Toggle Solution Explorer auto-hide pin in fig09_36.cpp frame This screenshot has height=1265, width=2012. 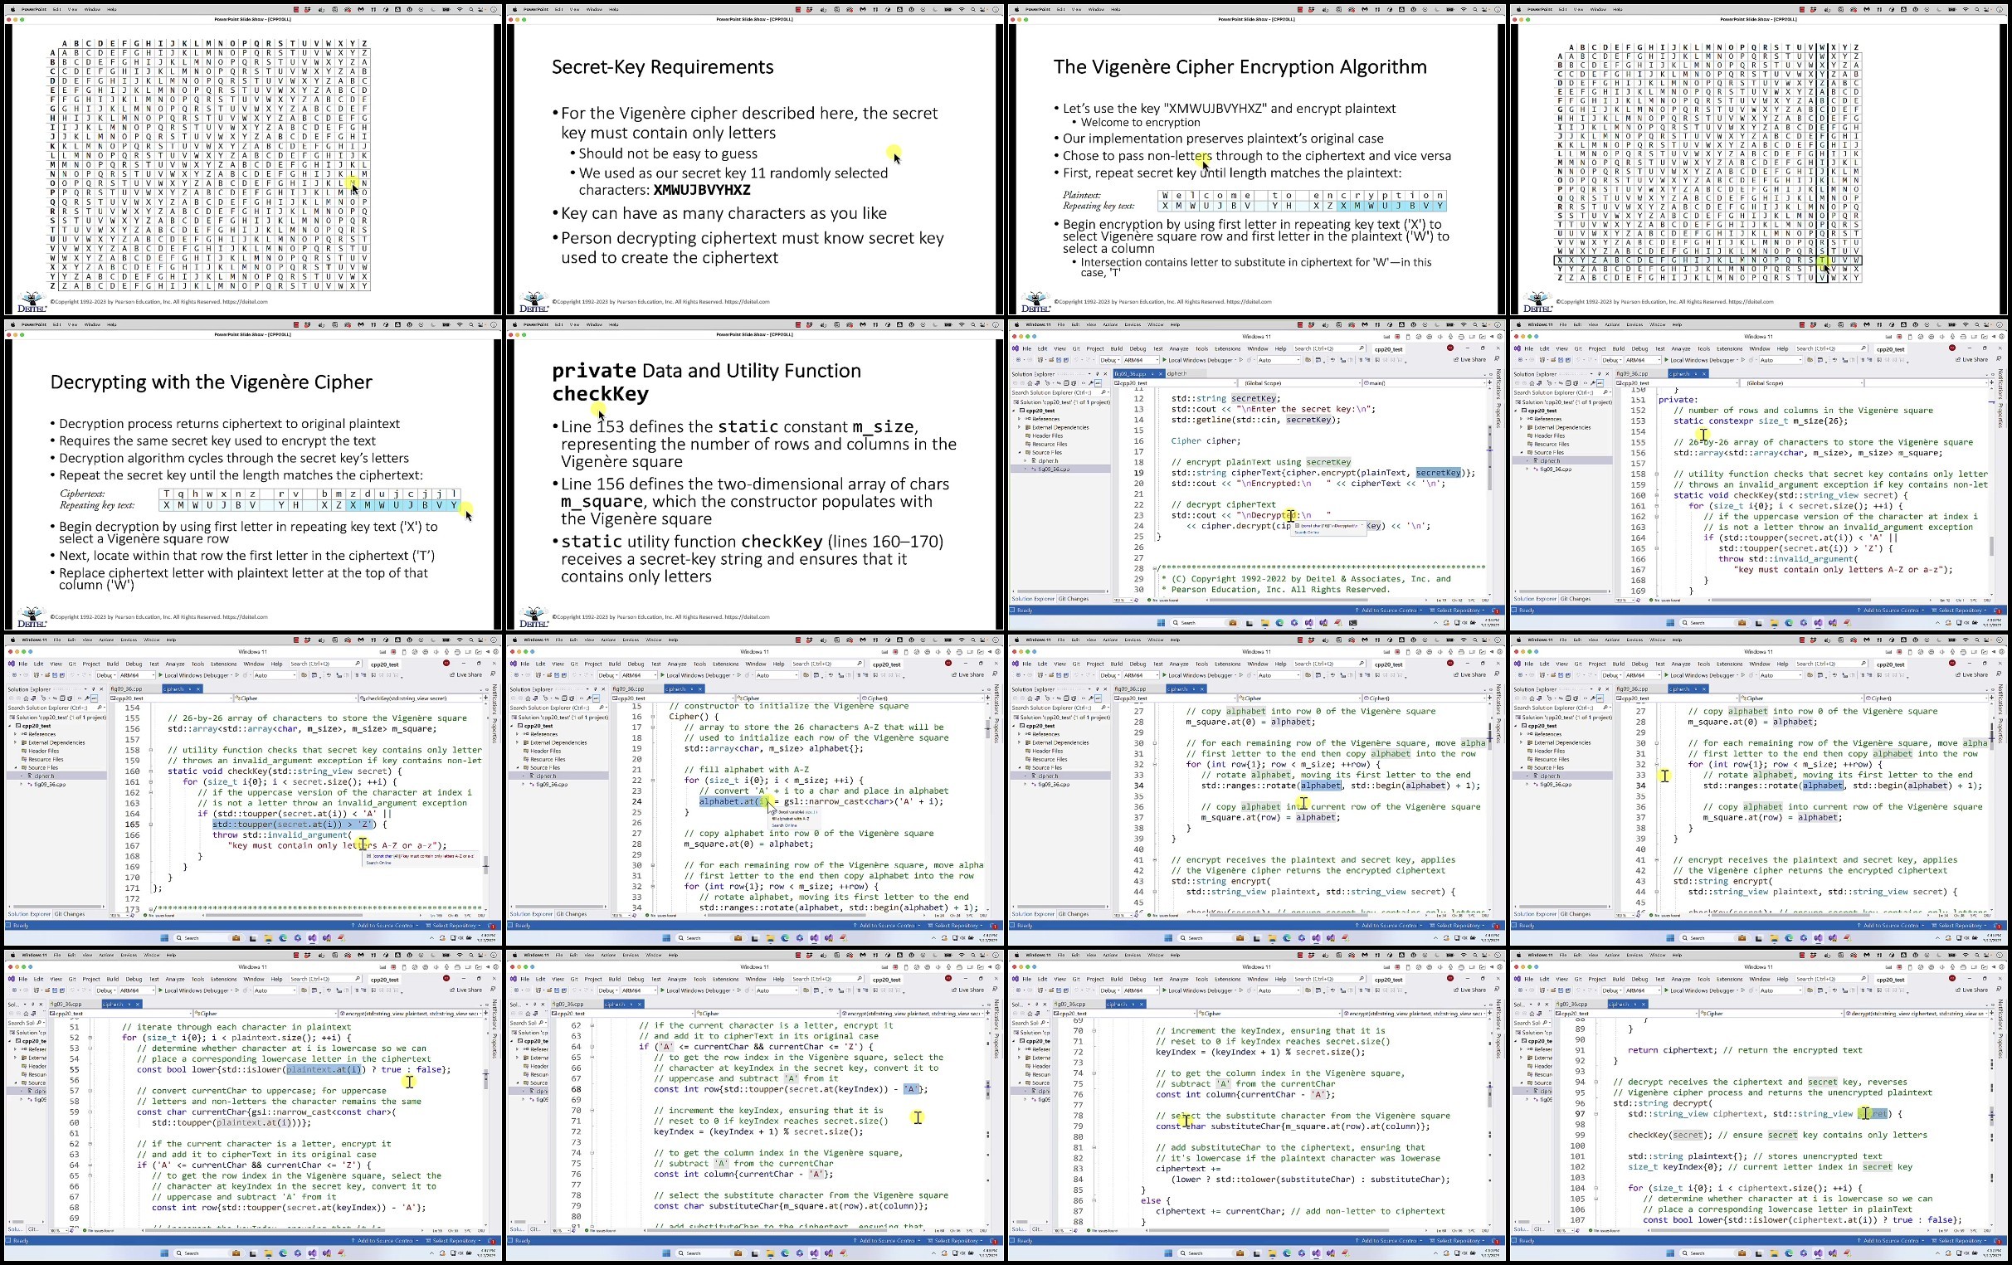click(x=1098, y=374)
